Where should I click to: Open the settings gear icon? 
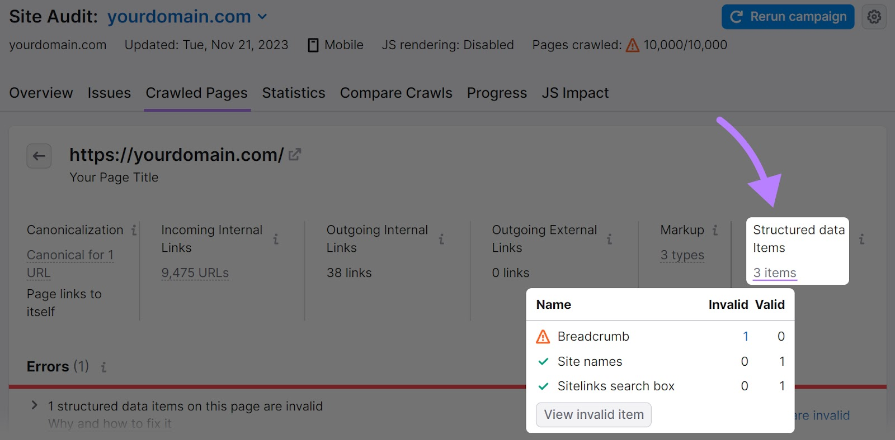pos(874,16)
